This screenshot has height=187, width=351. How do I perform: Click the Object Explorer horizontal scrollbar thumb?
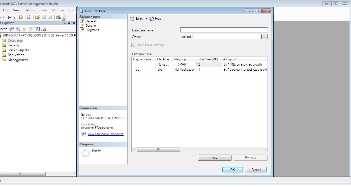[x=23, y=174]
